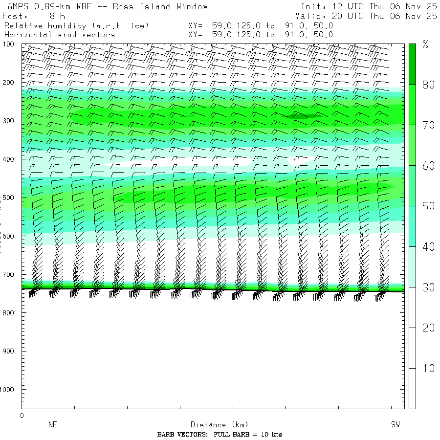Click the colorbar 50 label
Image resolution: width=440 pixels, height=440 pixels.
click(x=428, y=206)
